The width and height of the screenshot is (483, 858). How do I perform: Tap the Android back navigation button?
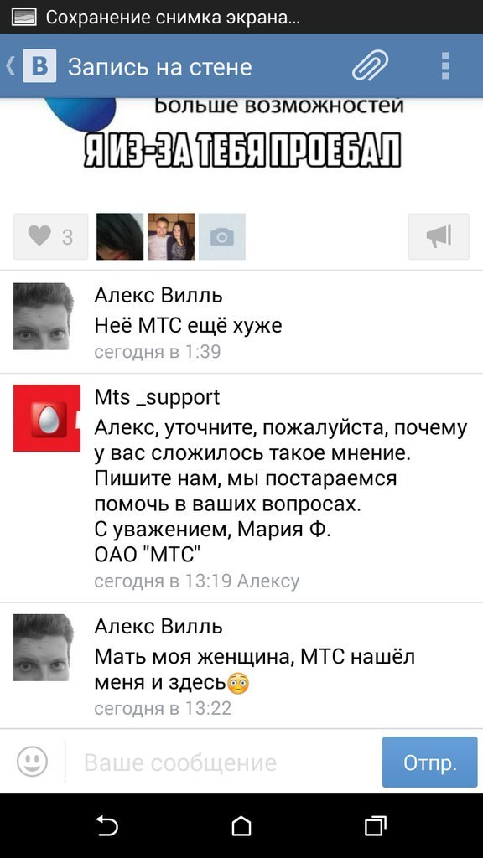tap(106, 825)
